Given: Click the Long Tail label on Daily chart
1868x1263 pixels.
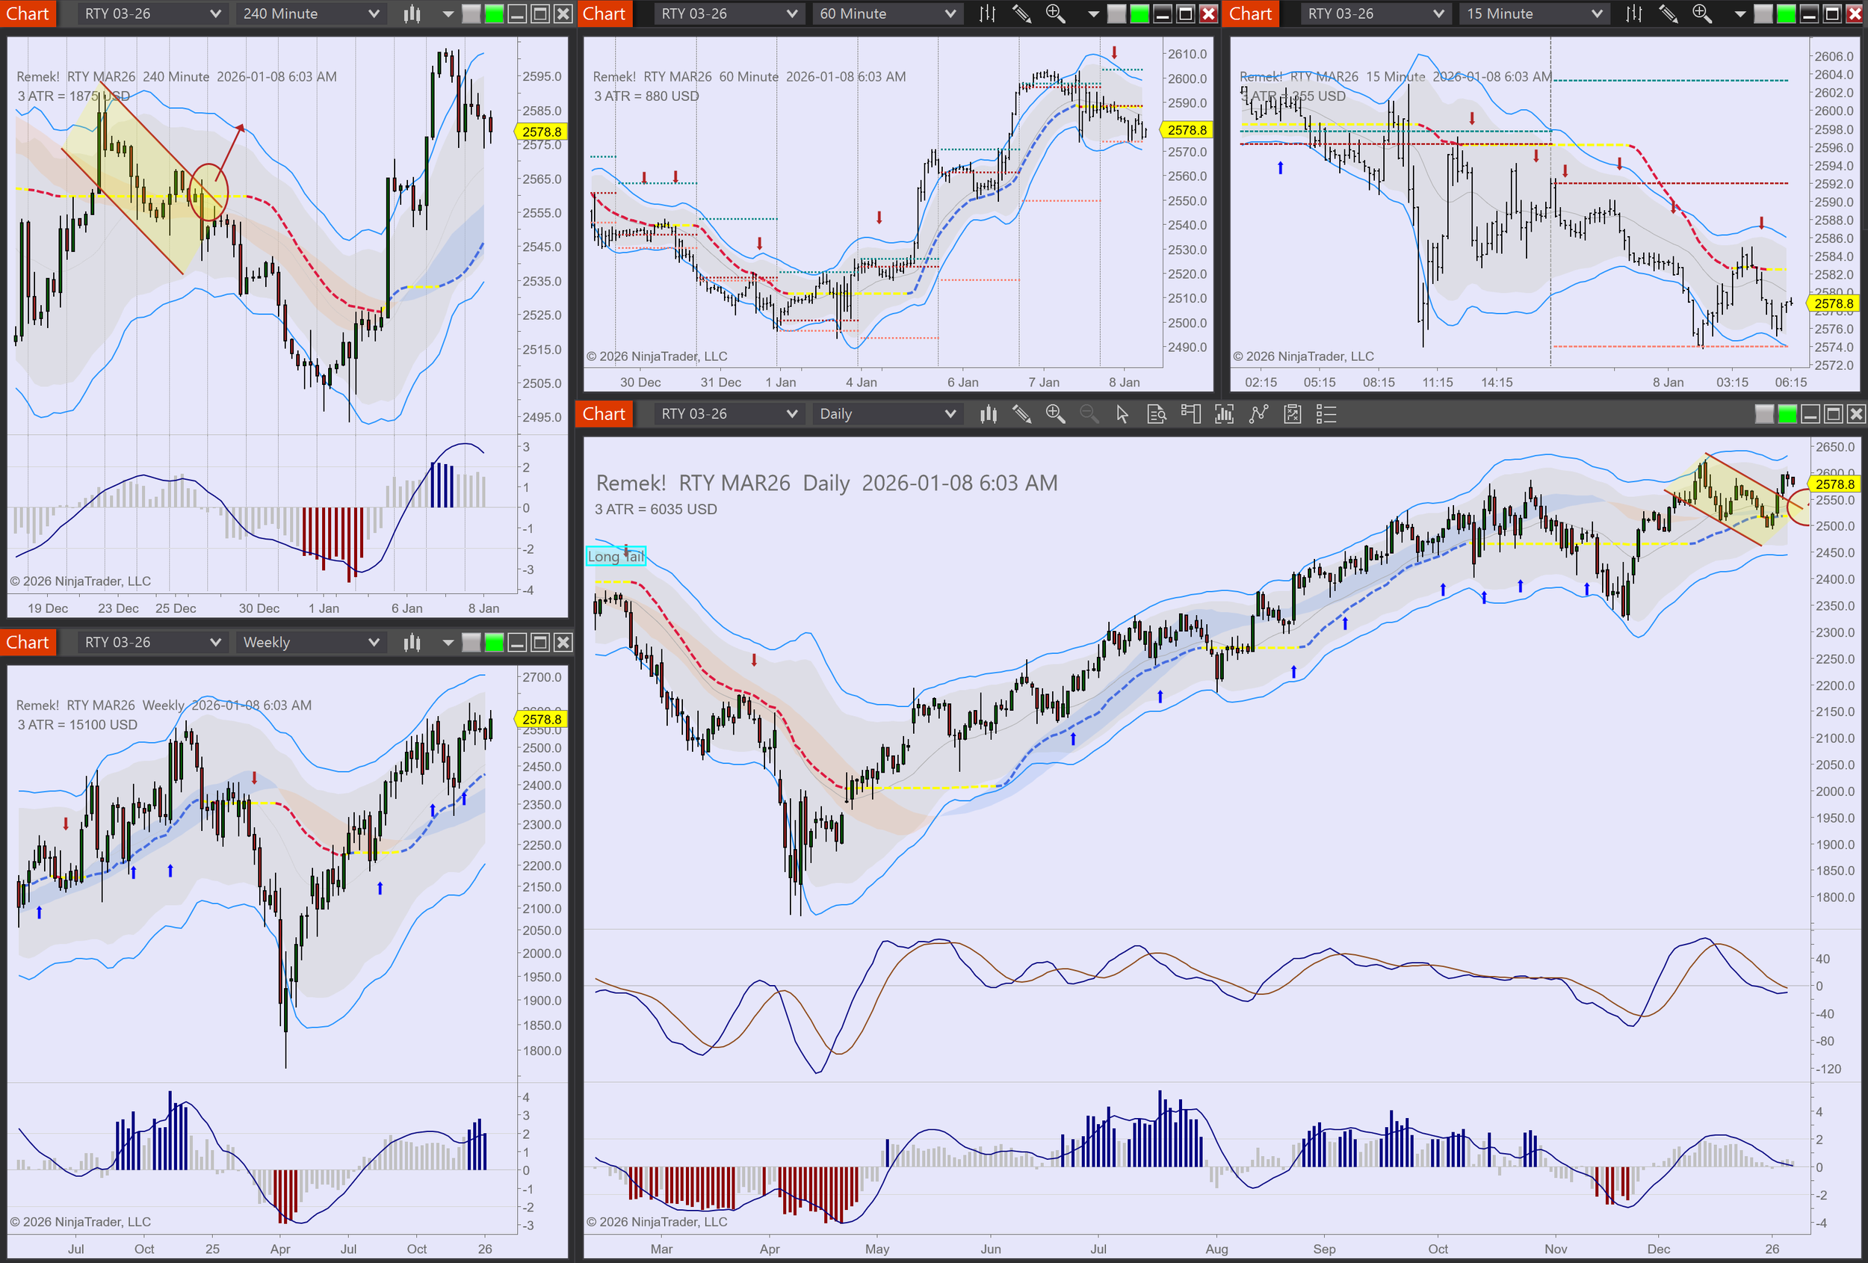Looking at the screenshot, I should coord(615,556).
